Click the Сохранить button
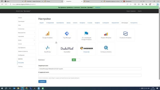Viewport: 160px width, 90px height. 42,81
